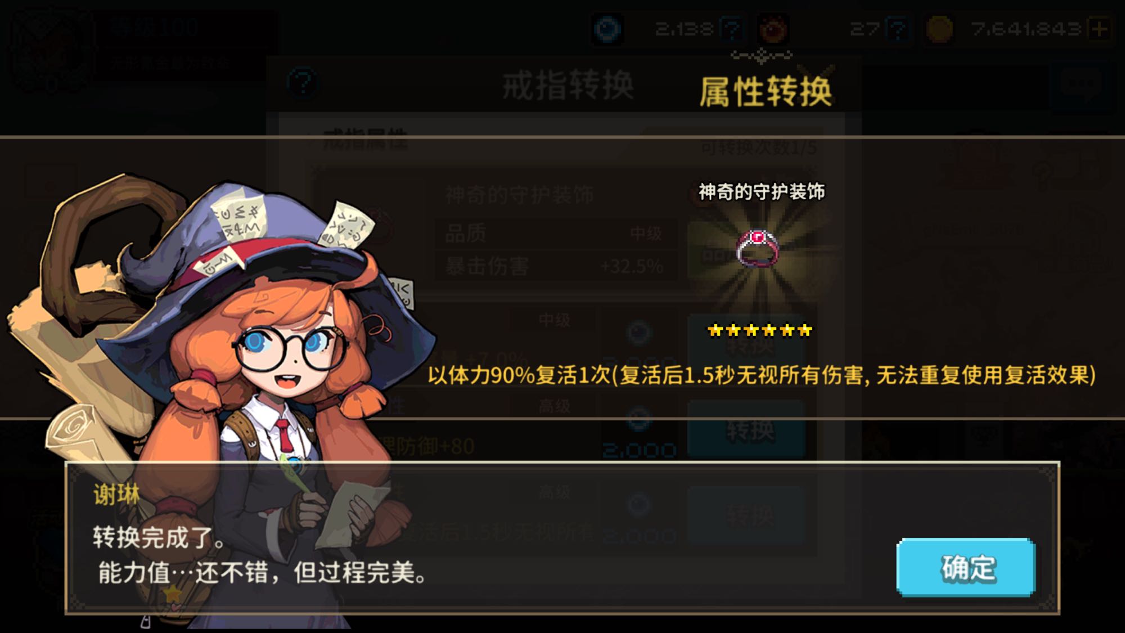Image resolution: width=1125 pixels, height=633 pixels.
Task: Tap the gold coin currency icon
Action: point(939,29)
